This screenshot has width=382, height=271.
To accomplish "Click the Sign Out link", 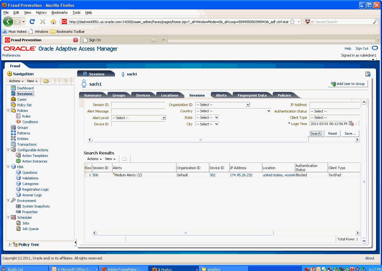I will pos(361,48).
